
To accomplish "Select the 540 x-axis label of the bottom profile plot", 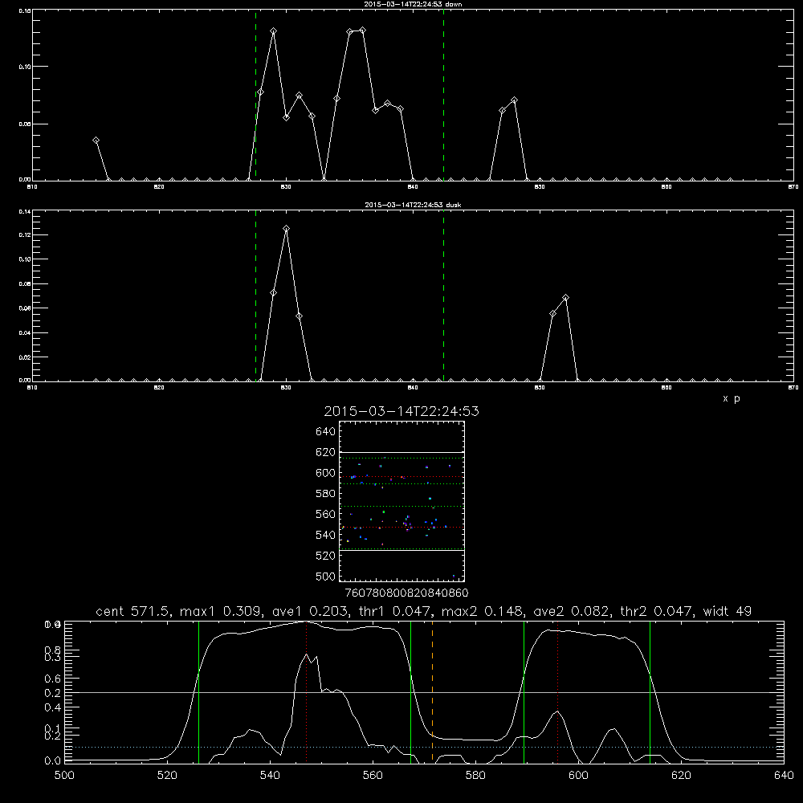I will coord(270,776).
